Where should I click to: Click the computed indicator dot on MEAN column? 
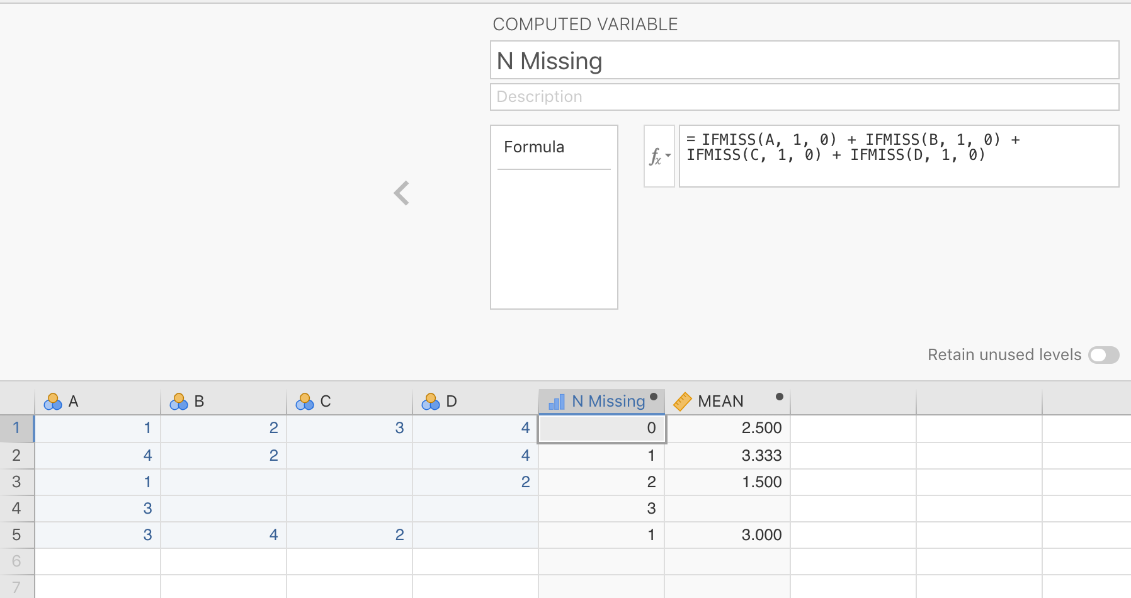pyautogui.click(x=779, y=398)
